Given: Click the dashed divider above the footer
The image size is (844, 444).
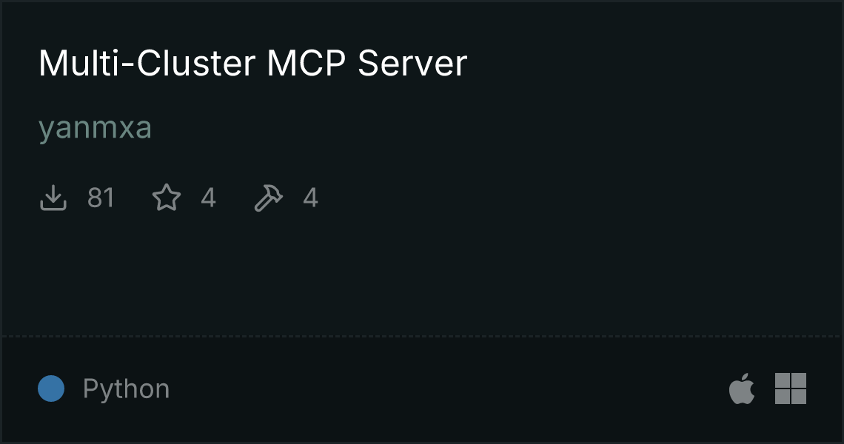Looking at the screenshot, I should [422, 337].
